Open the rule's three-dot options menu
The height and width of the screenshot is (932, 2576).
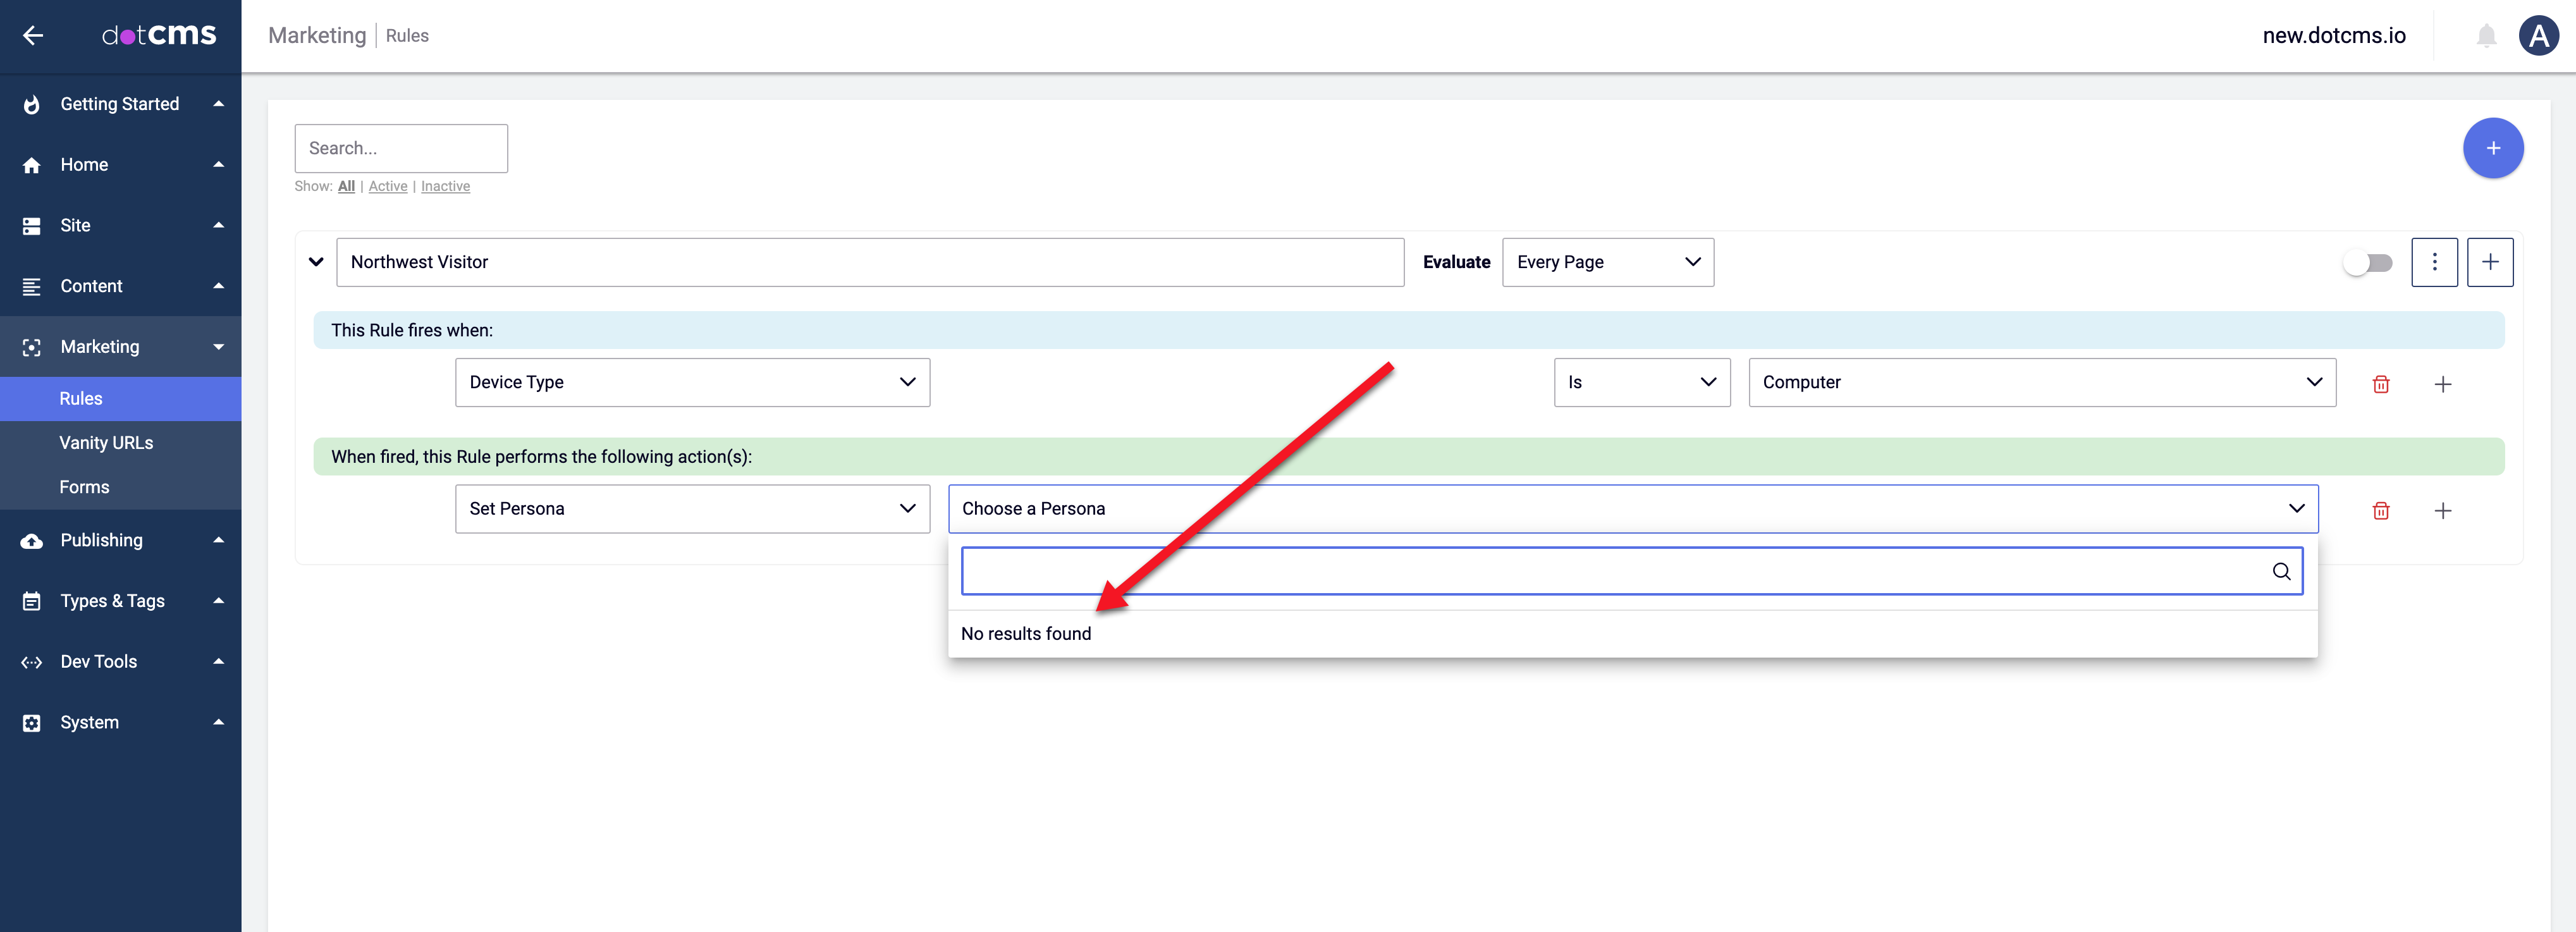pos(2435,262)
